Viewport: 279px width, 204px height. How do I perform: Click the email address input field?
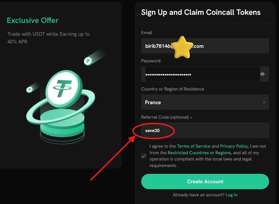point(205,46)
